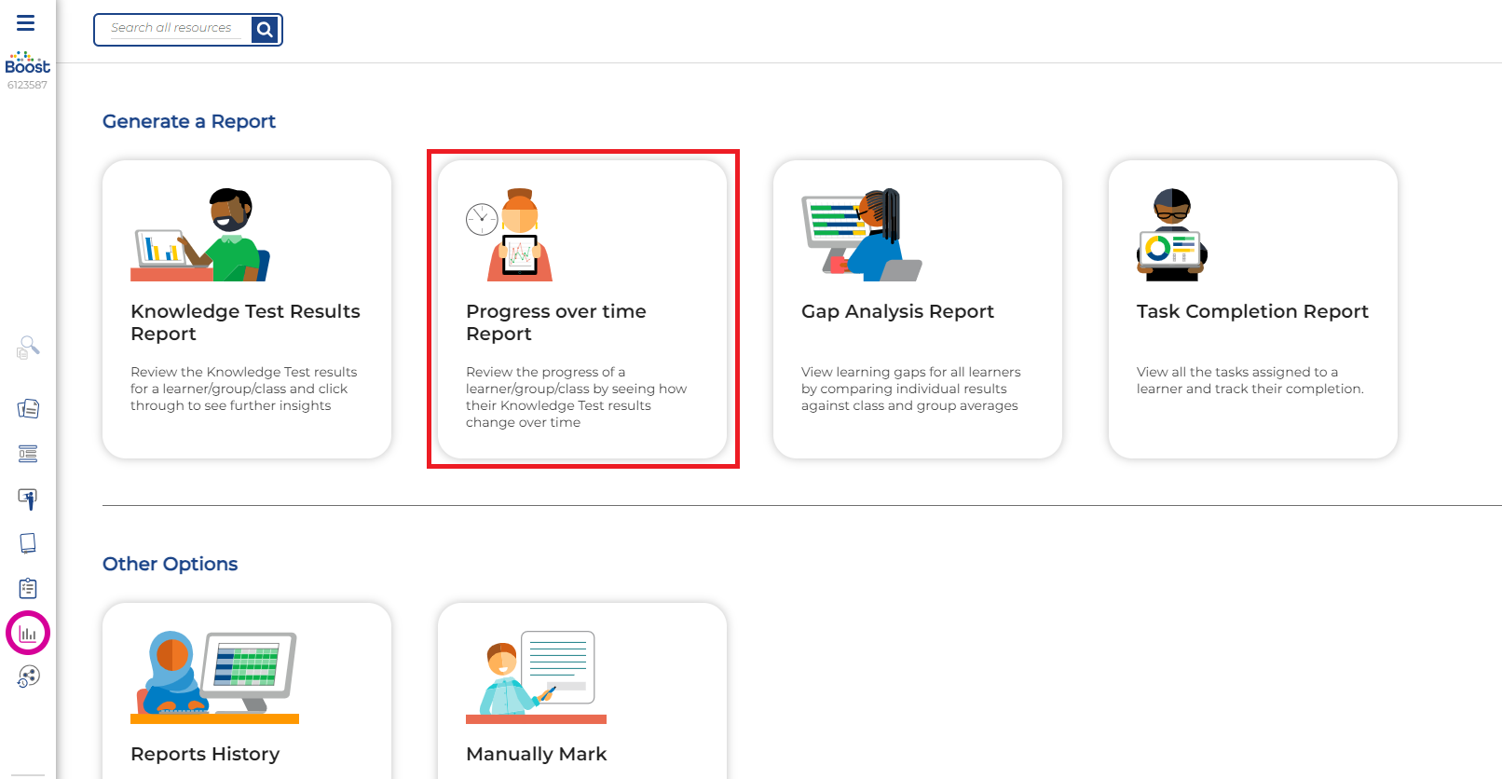Open the list layout sidebar icon

point(28,454)
